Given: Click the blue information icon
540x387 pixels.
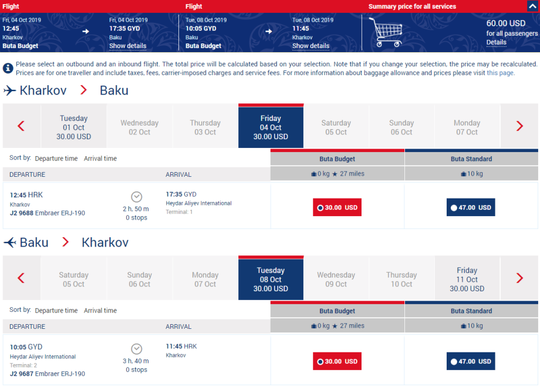Looking at the screenshot, I should 8,68.
